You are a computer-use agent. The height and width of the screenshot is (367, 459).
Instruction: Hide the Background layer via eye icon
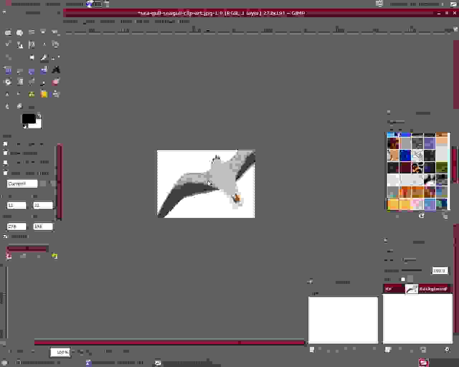[389, 289]
